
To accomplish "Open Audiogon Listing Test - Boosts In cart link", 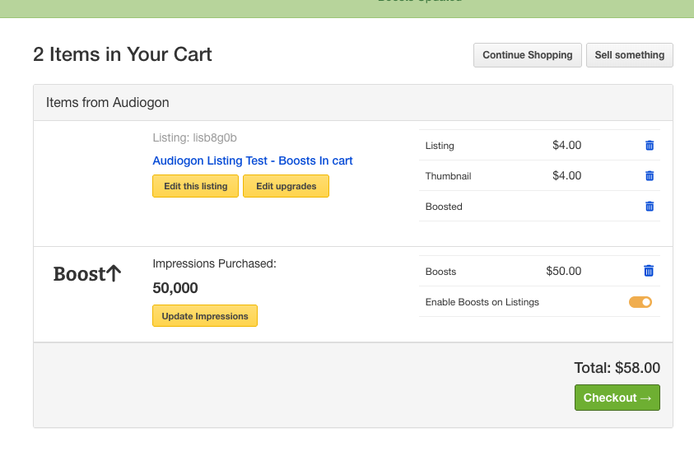I will point(252,161).
